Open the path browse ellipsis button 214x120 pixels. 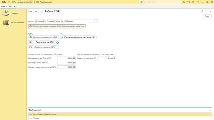coord(96,21)
